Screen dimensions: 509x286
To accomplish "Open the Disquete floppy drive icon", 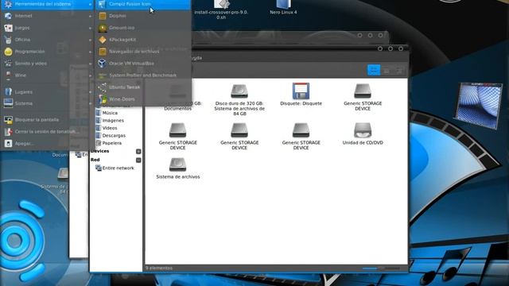I will pyautogui.click(x=301, y=95).
